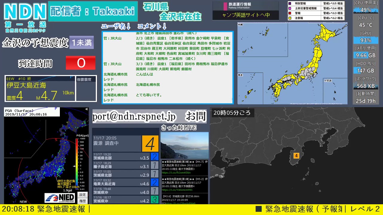The height and width of the screenshot is (215, 383).
Task: Click the EEW 伊豆大島近海 震度4 panel
Action: click(x=40, y=89)
